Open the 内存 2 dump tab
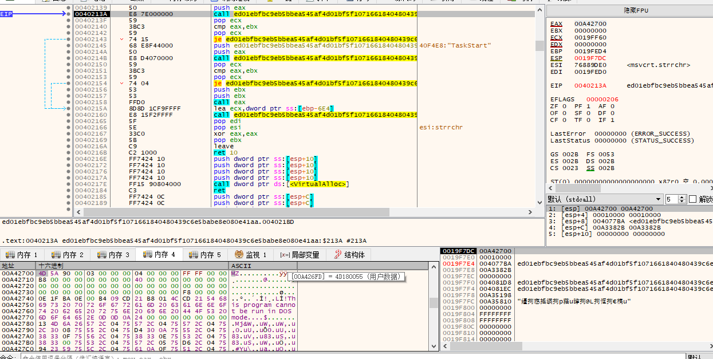Image resolution: width=713 pixels, height=359 pixels. point(68,255)
